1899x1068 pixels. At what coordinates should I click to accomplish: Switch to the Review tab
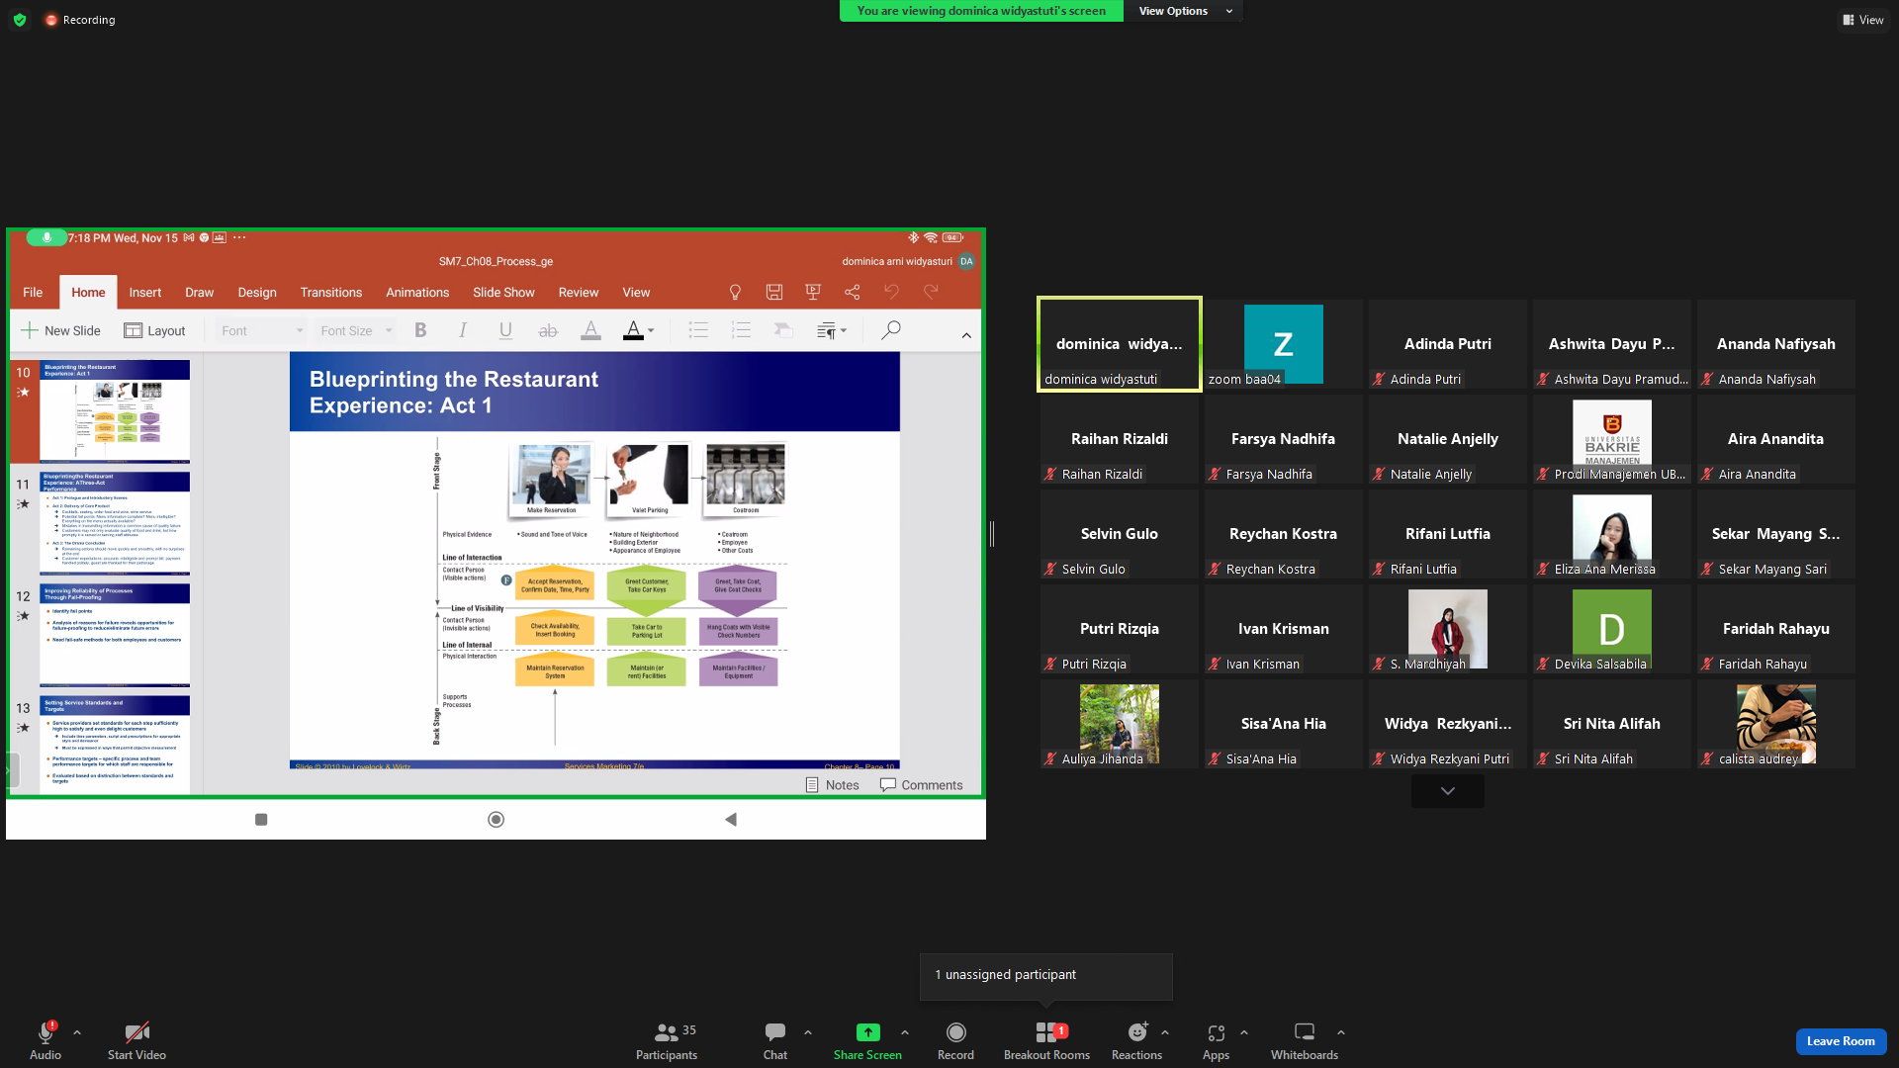[x=579, y=292]
